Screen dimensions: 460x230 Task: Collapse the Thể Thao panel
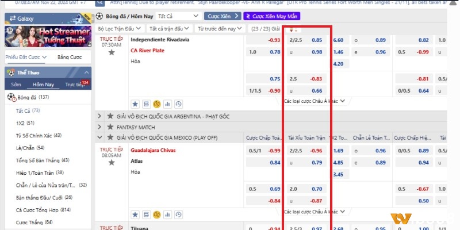tap(87, 72)
